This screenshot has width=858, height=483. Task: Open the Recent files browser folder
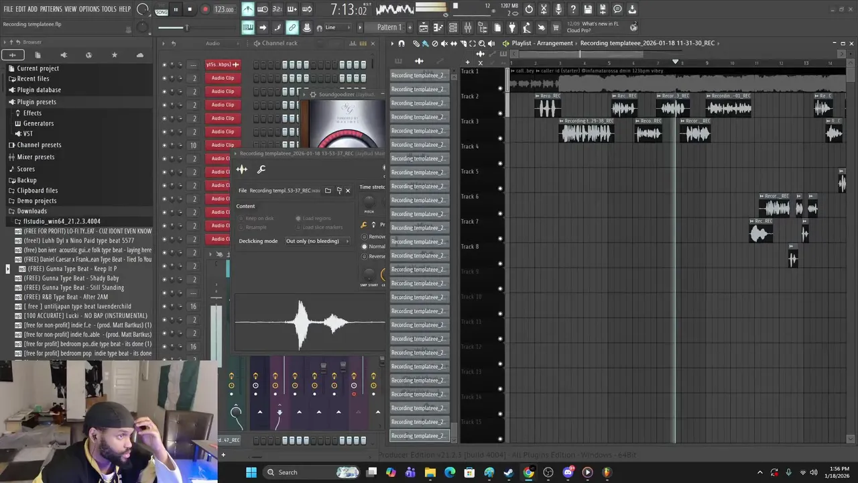[x=33, y=78]
